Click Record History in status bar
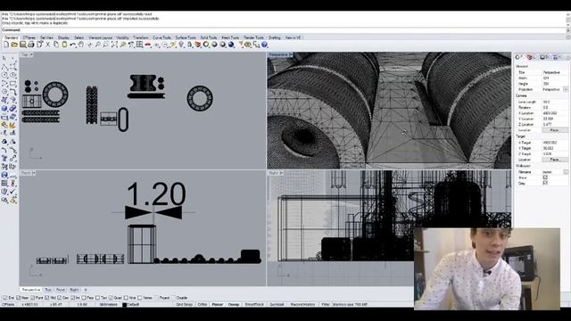Viewport: 571px width, 321px height. coord(302,304)
